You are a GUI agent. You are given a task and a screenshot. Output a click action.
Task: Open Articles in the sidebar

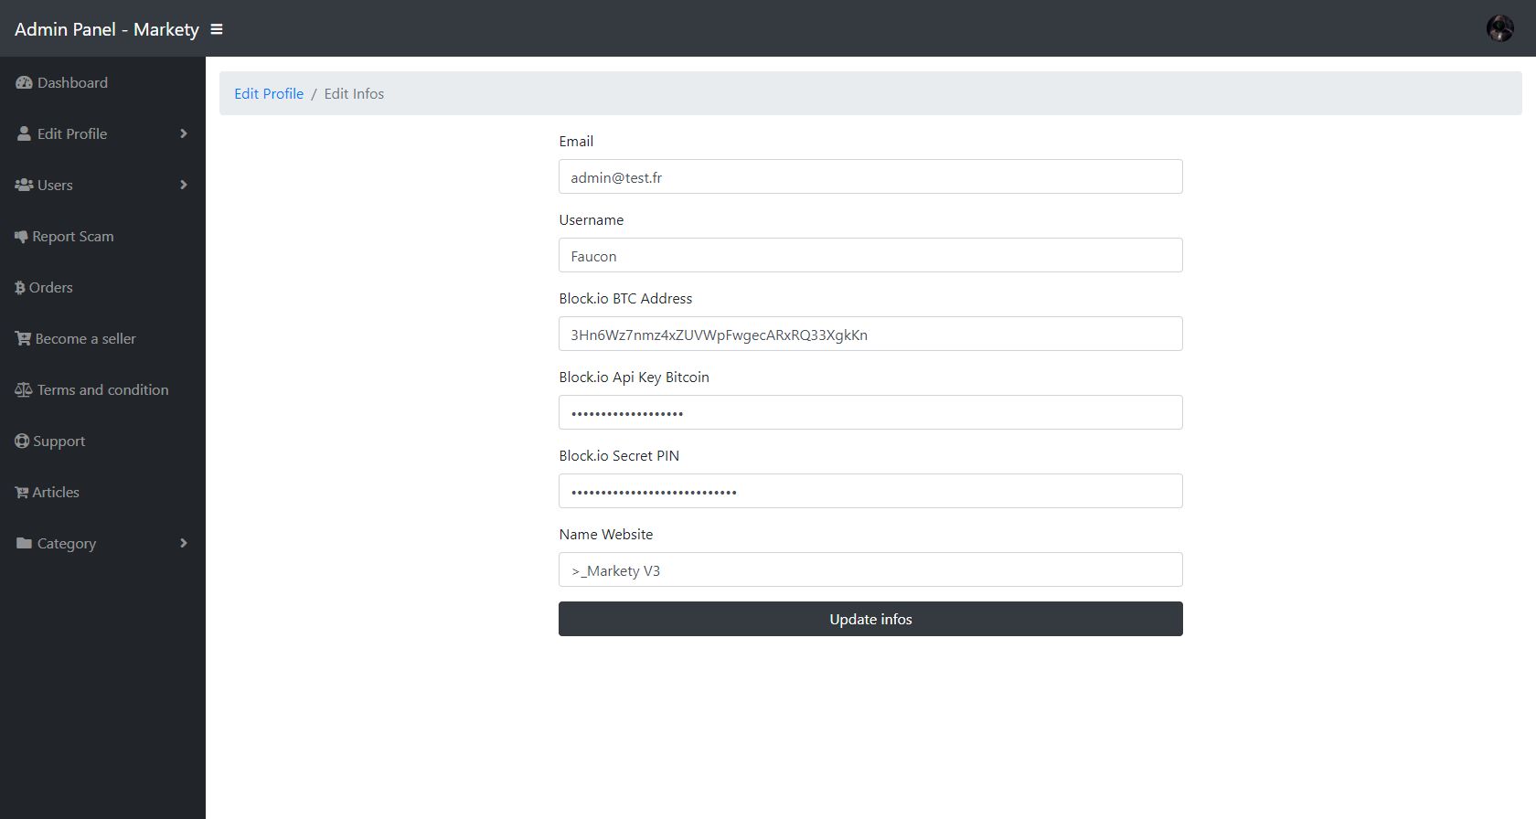102,492
